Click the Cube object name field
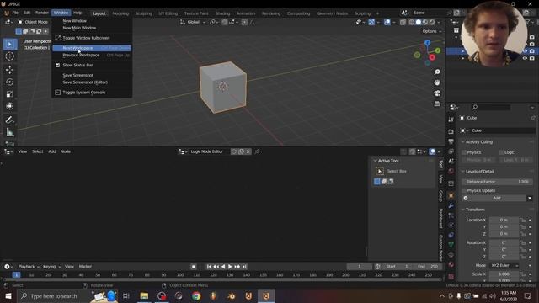This screenshot has height=303, width=539. [x=502, y=130]
